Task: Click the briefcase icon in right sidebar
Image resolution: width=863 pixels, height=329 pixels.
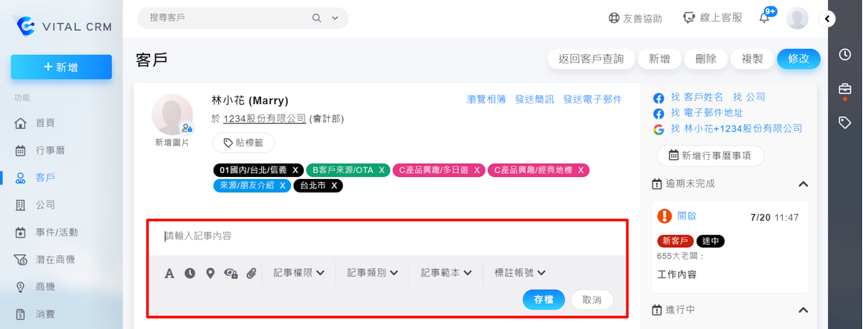Action: 845,89
